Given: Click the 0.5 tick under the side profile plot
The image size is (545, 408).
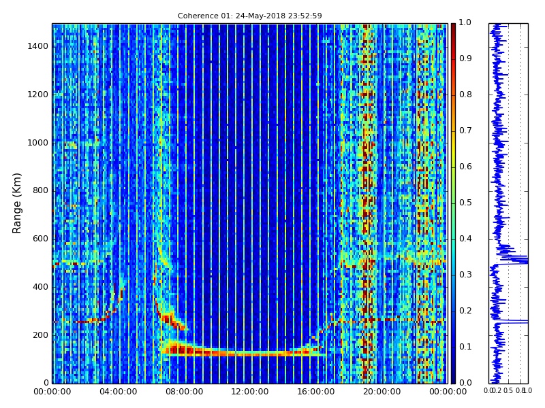Looking at the screenshot, I should (x=508, y=391).
